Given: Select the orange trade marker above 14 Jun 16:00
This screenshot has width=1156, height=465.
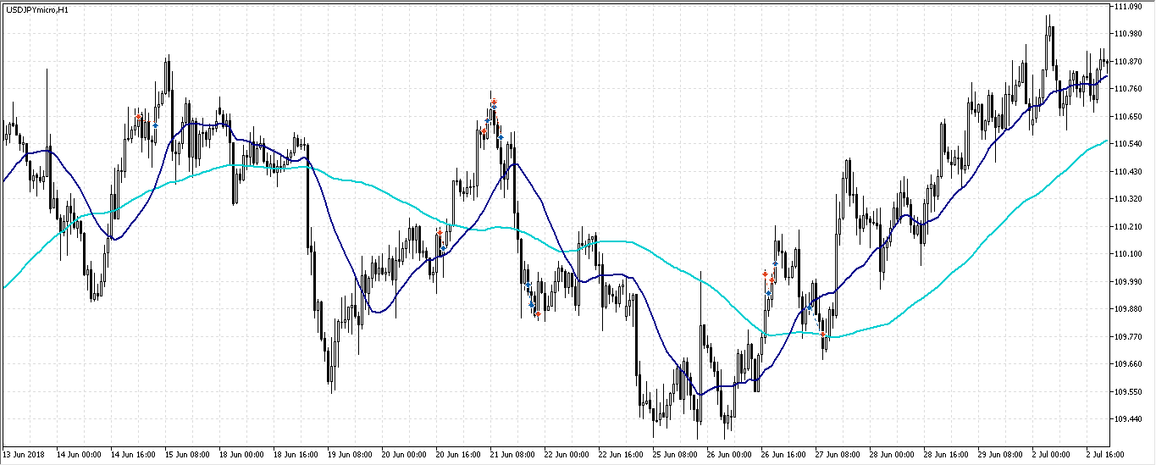Looking at the screenshot, I should click(x=139, y=117).
